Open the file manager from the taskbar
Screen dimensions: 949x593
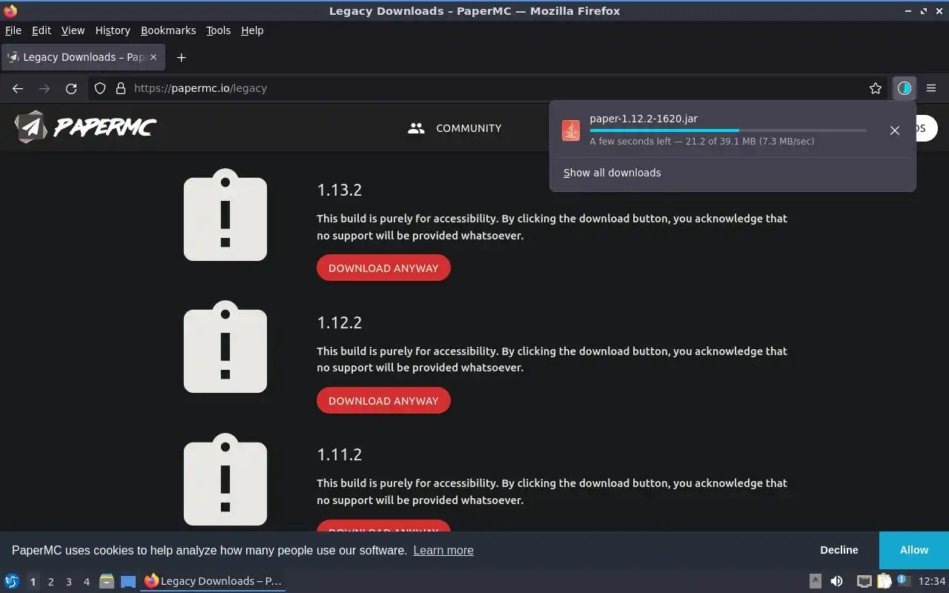107,581
